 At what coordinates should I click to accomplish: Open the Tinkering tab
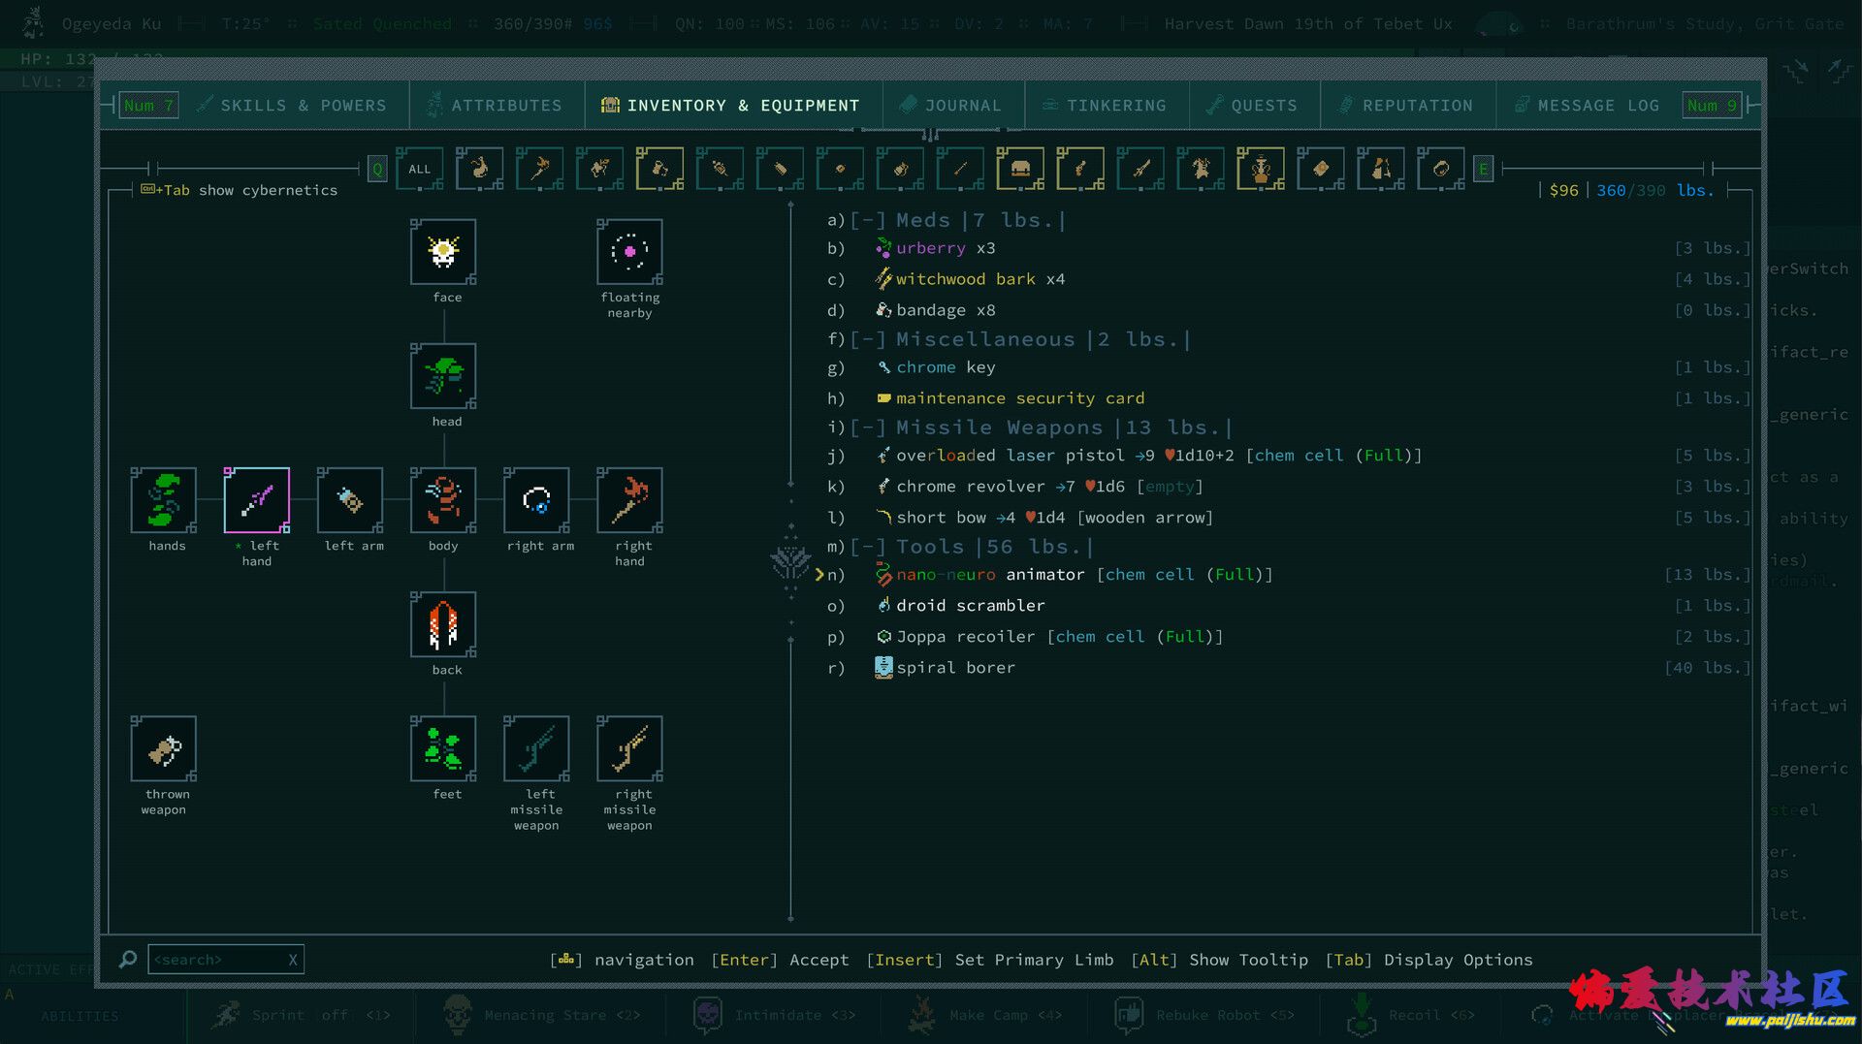click(x=1106, y=106)
